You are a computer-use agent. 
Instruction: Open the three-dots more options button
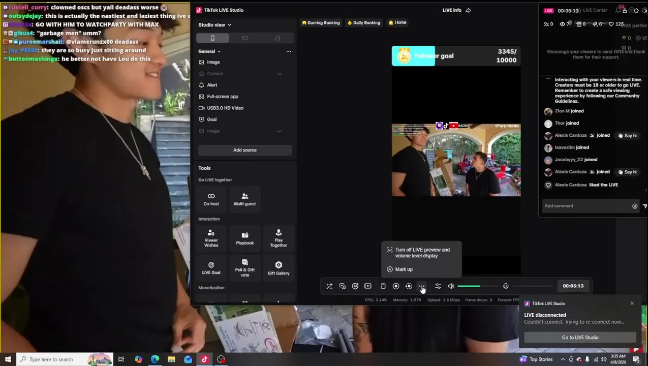421,286
